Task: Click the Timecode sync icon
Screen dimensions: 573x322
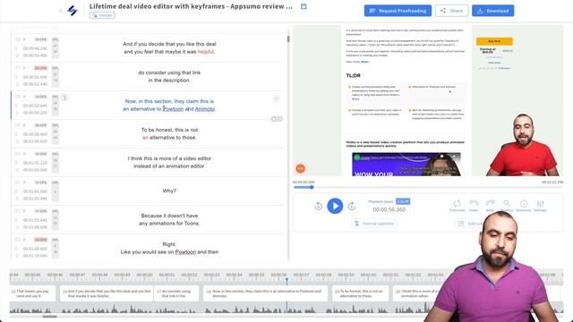Action: click(457, 206)
